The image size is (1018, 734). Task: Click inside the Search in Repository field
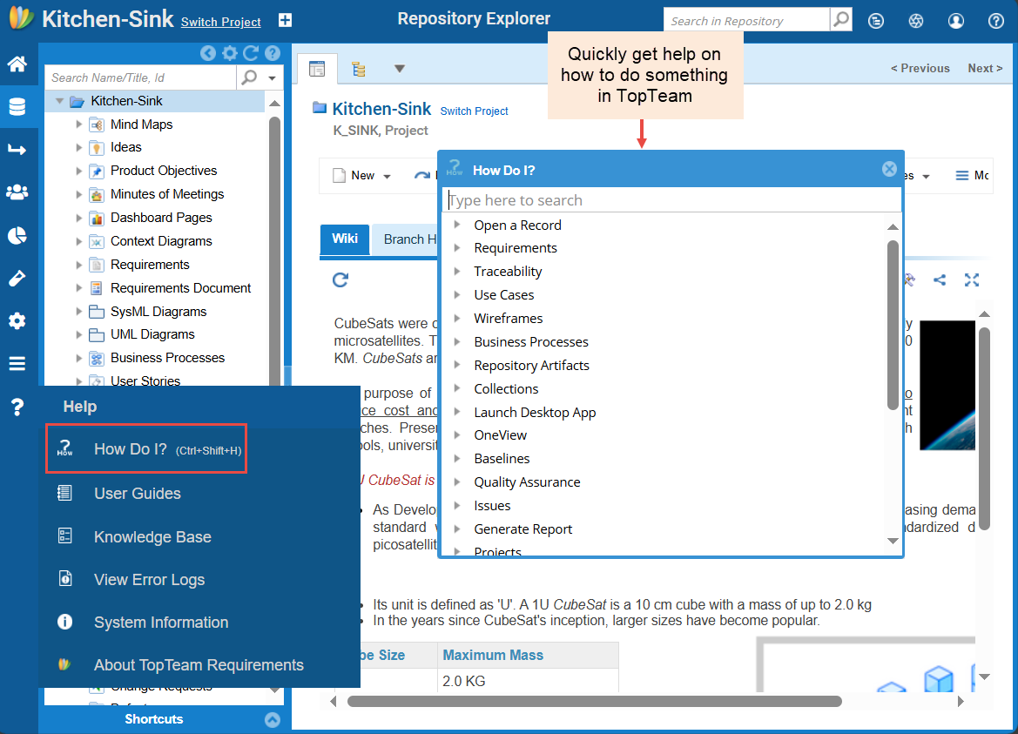pyautogui.click(x=746, y=20)
